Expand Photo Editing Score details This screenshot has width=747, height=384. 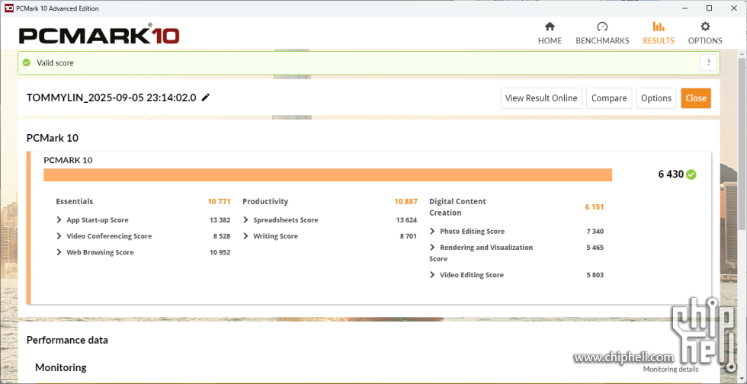(433, 231)
